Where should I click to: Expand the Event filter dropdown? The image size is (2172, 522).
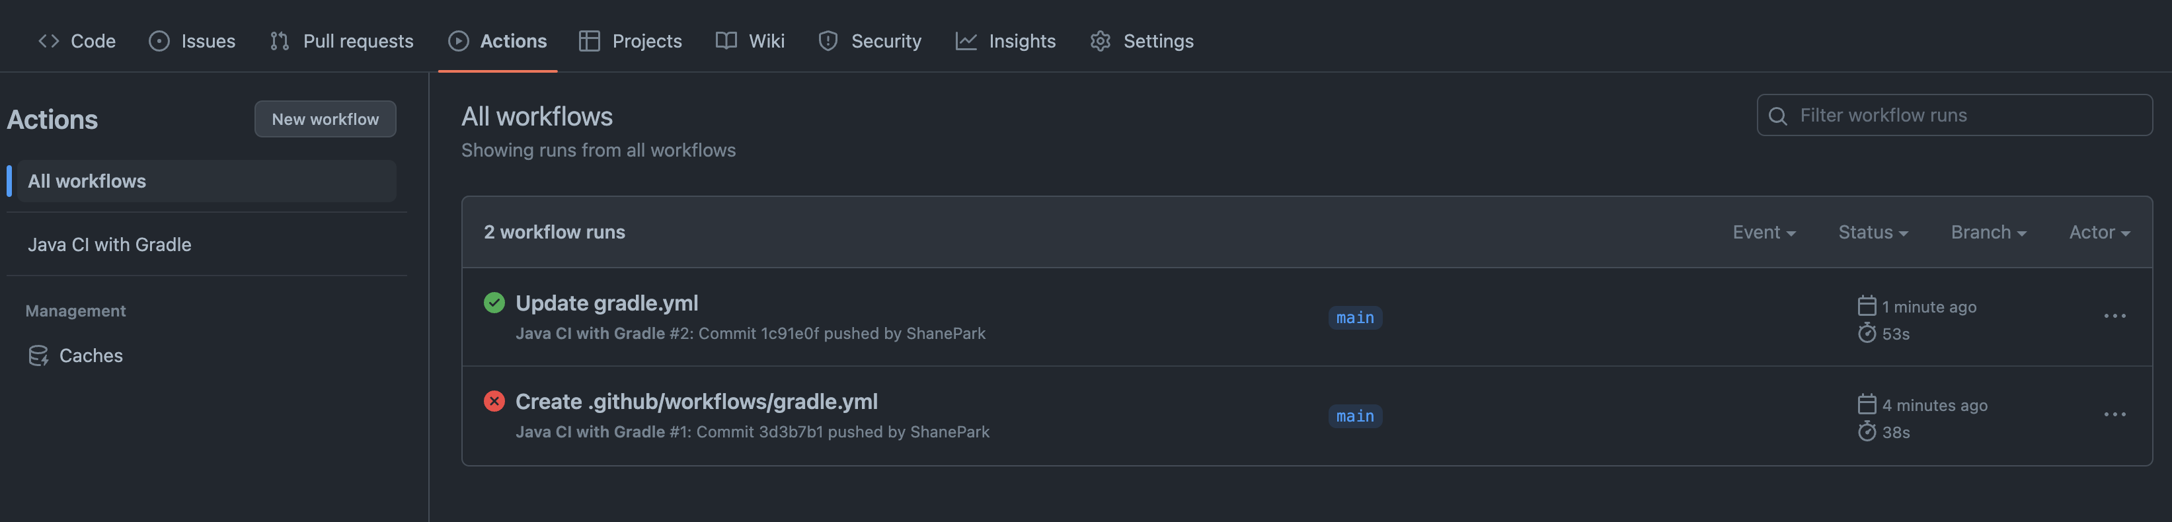[1763, 233]
